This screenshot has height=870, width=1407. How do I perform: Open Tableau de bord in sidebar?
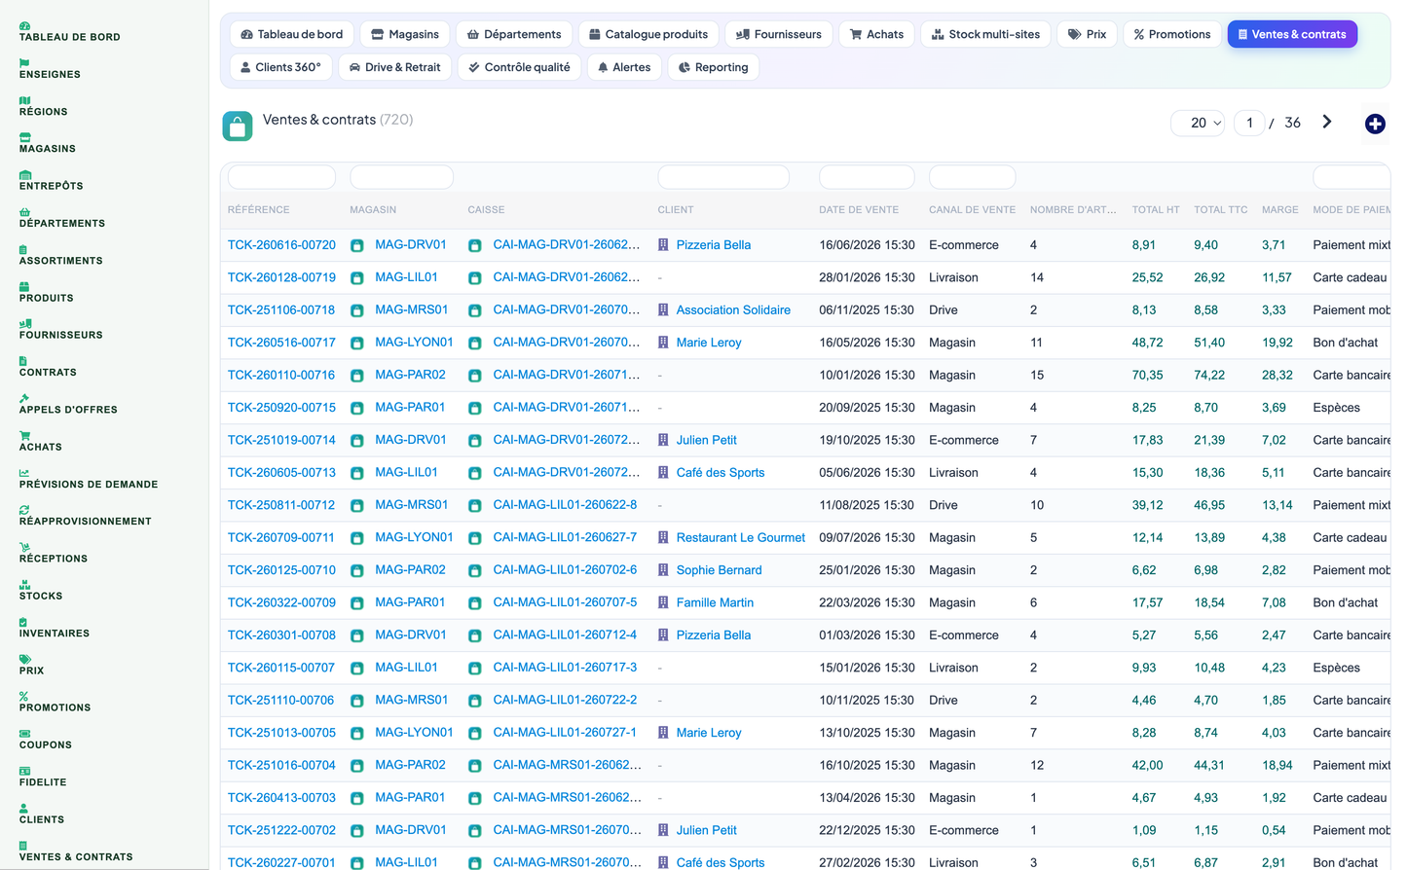[x=69, y=32]
